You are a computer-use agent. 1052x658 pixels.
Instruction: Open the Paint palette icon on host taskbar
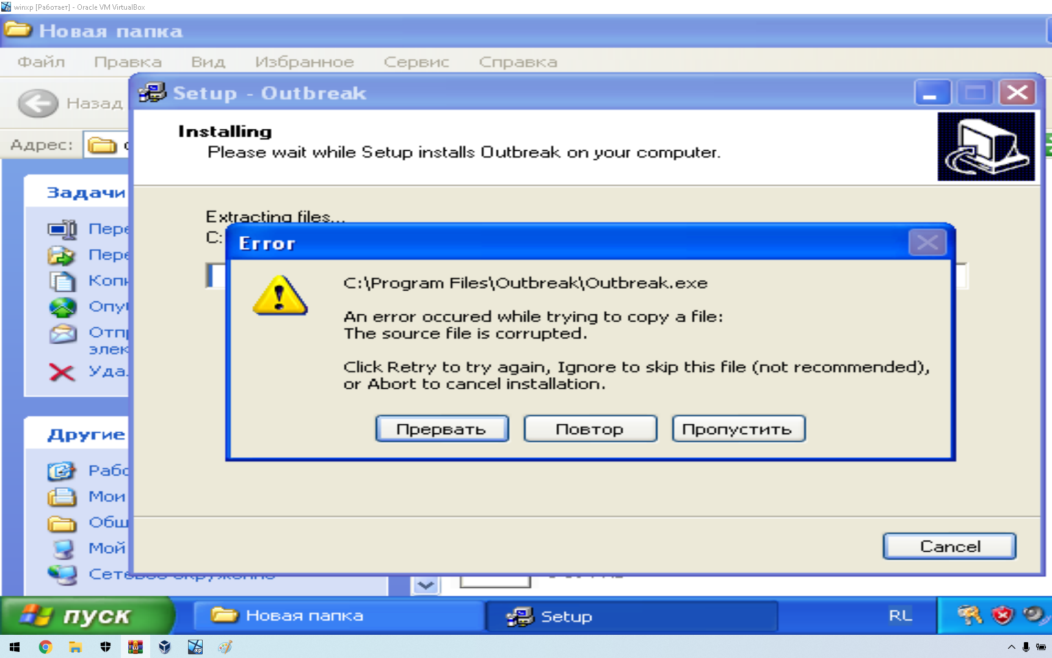click(x=225, y=647)
